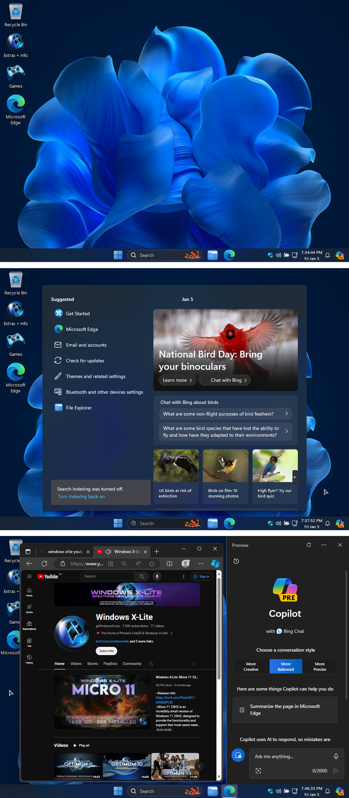
Task: Show more channel tabs with right arrow
Action: 194,664
